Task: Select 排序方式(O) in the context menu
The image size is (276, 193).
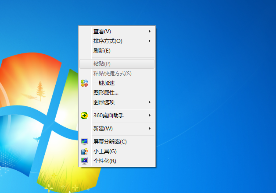Action: pyautogui.click(x=117, y=41)
